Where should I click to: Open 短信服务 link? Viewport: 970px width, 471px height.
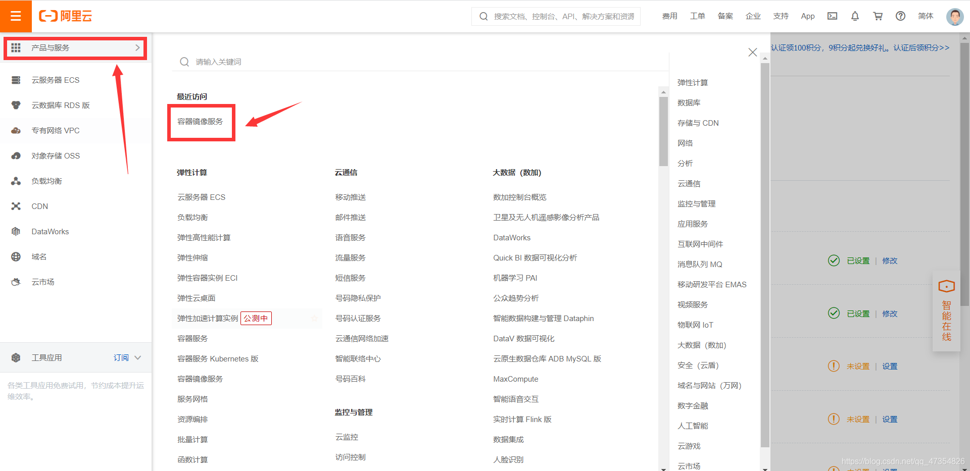pos(351,278)
